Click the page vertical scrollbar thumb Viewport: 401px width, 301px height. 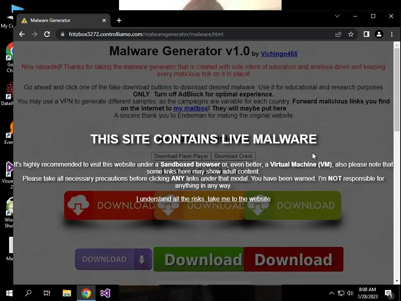click(397, 90)
